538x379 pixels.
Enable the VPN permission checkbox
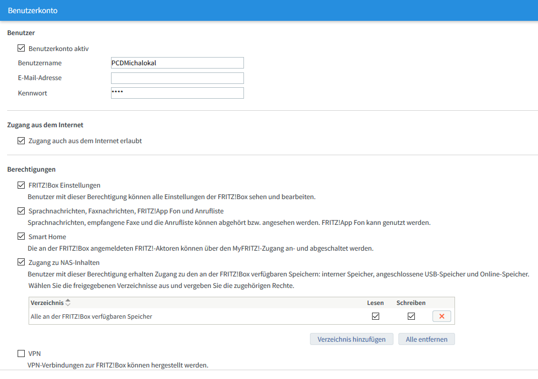[21, 353]
